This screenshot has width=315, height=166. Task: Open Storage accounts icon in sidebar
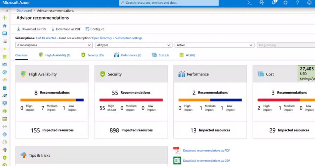tap(5, 119)
